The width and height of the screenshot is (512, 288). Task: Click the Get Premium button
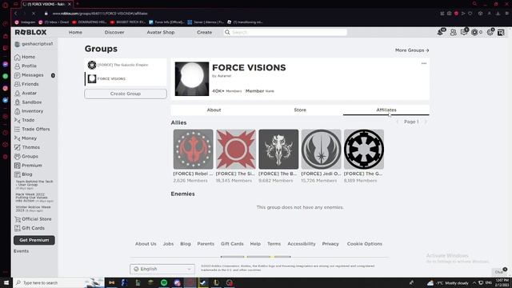(x=34, y=240)
